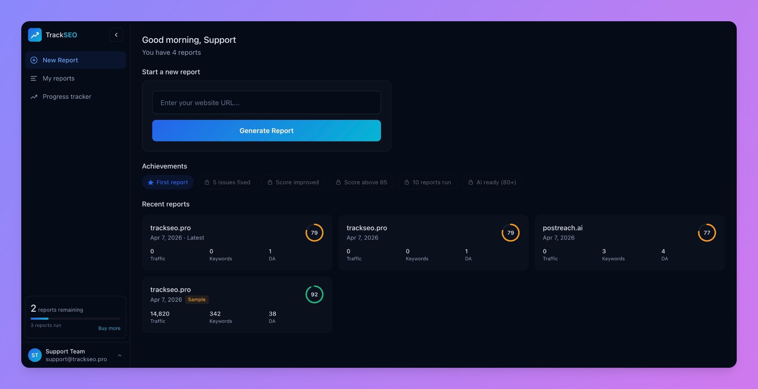Open the postreach.ai report card
Image resolution: width=758 pixels, height=389 pixels.
[x=629, y=242]
